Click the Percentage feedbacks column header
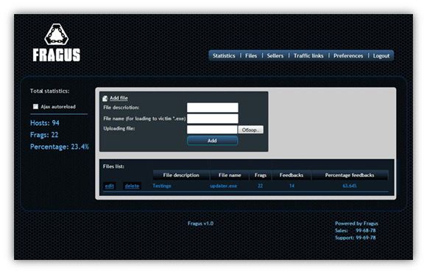The image size is (427, 274). tap(350, 175)
